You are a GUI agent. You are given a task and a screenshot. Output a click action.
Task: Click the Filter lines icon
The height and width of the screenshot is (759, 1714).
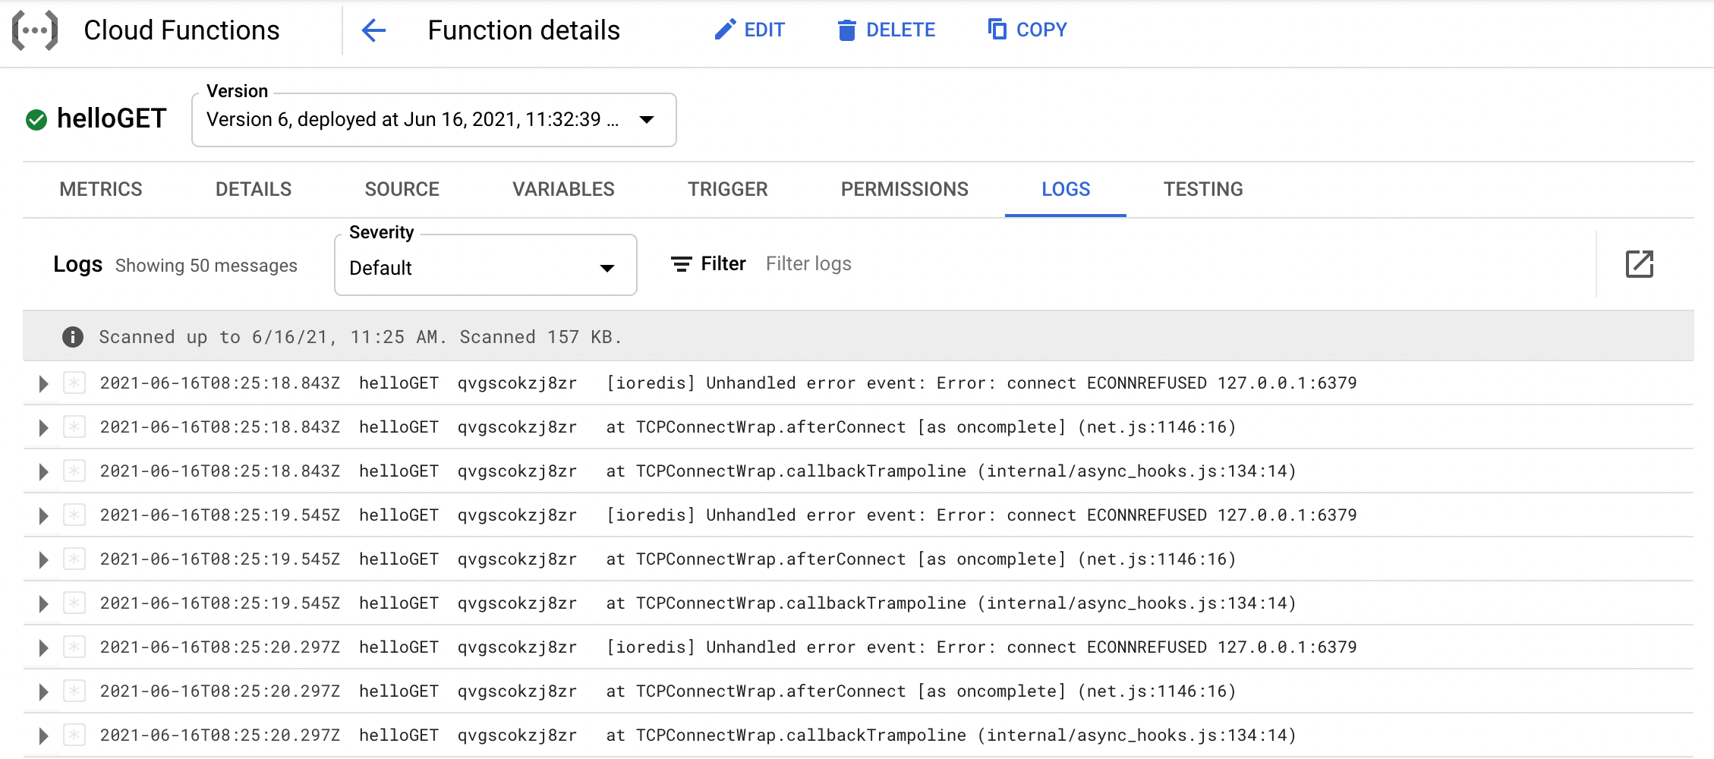coord(682,264)
